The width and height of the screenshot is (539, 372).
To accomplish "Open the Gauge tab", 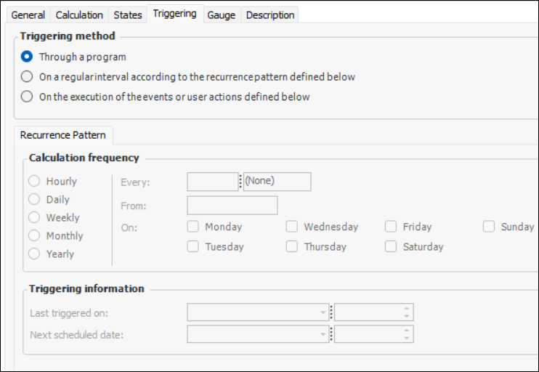I will pyautogui.click(x=222, y=15).
